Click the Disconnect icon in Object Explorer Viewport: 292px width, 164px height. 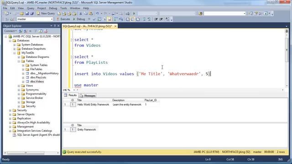26,31
